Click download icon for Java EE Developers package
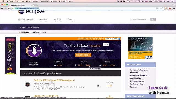The width and height of the screenshot is (176, 99). [x=98, y=86]
